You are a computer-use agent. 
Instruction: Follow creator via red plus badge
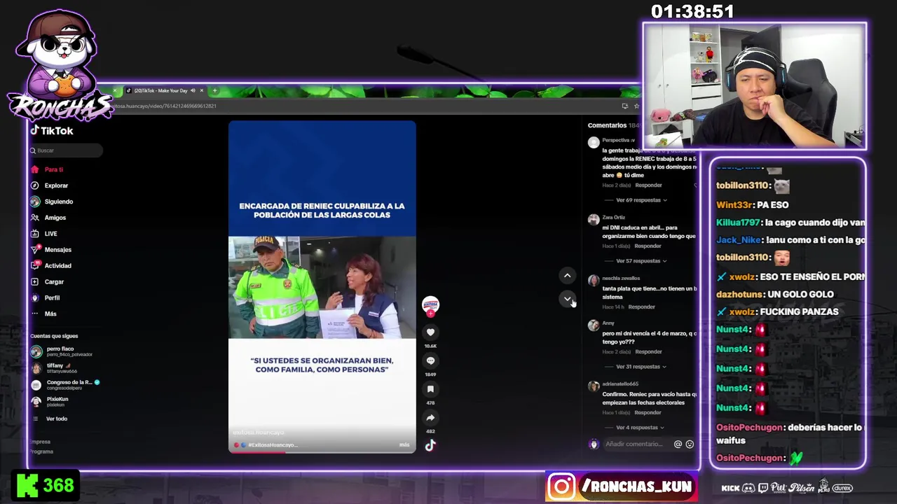430,313
